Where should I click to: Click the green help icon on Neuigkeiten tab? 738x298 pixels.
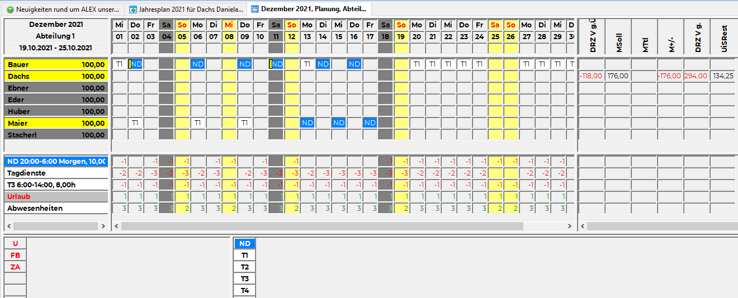[x=10, y=10]
